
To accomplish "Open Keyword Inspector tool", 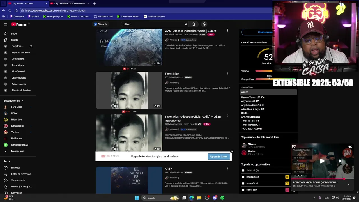I will click(21, 52).
